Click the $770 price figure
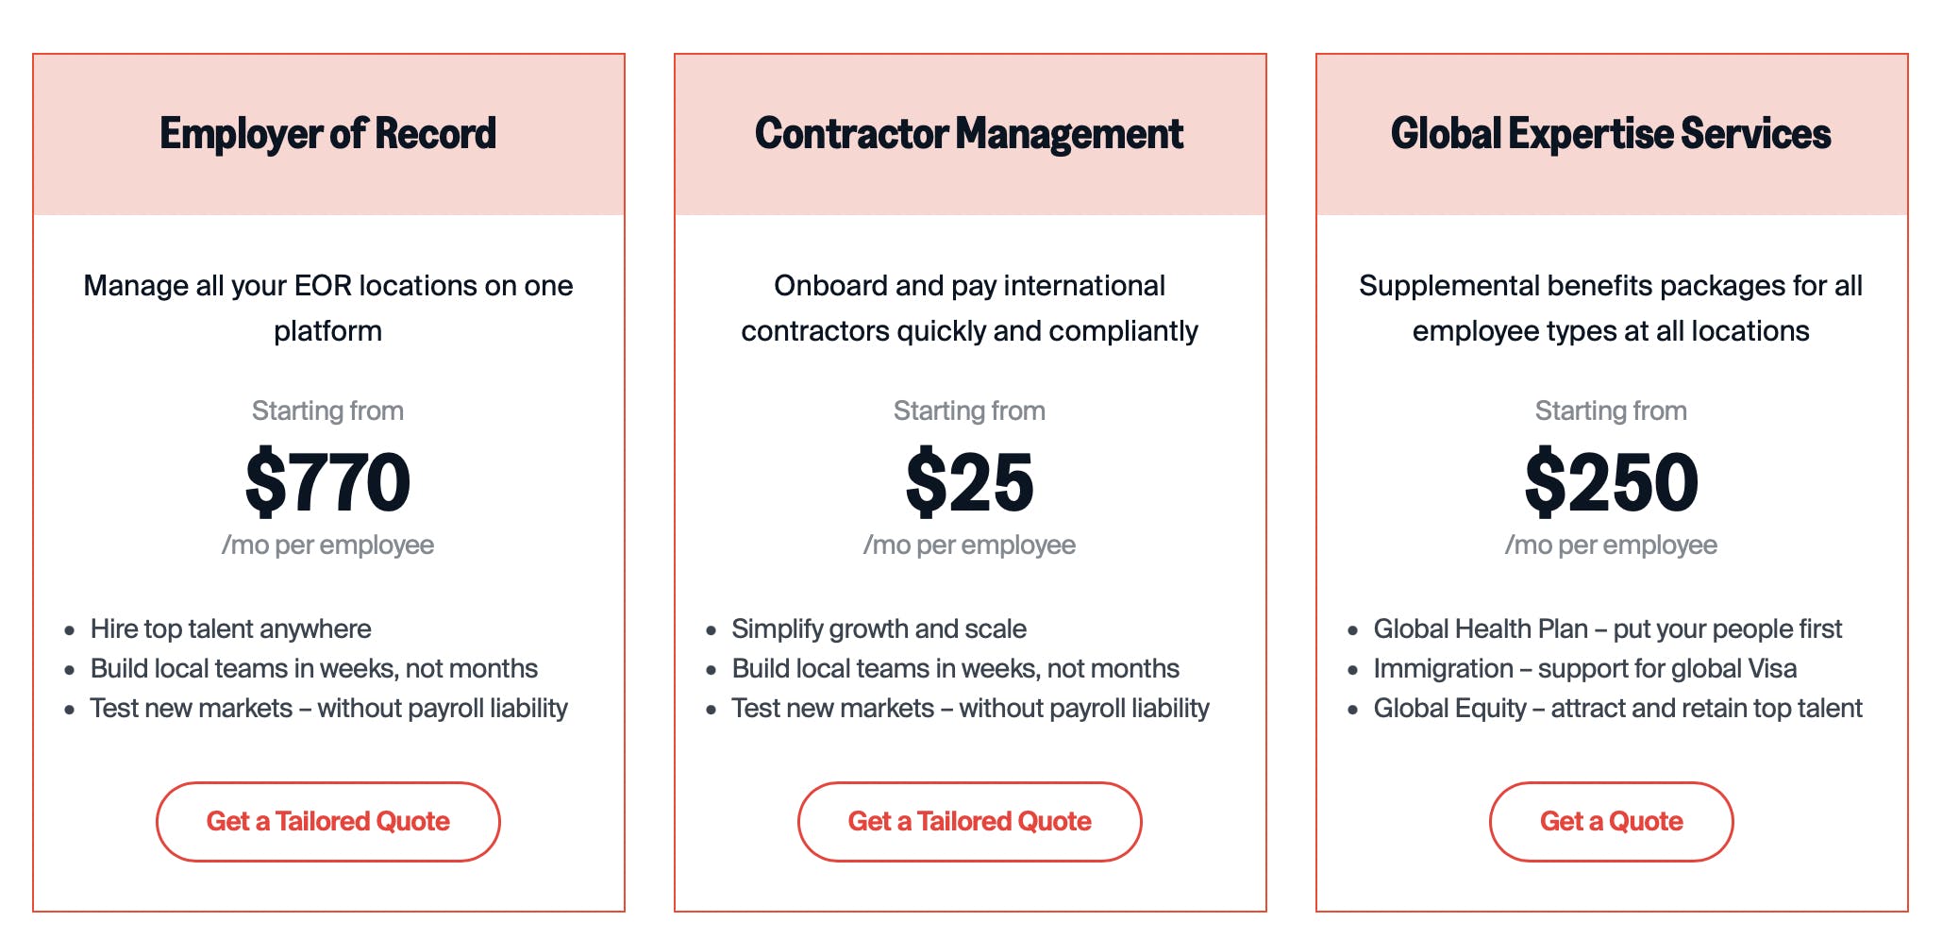 327,482
